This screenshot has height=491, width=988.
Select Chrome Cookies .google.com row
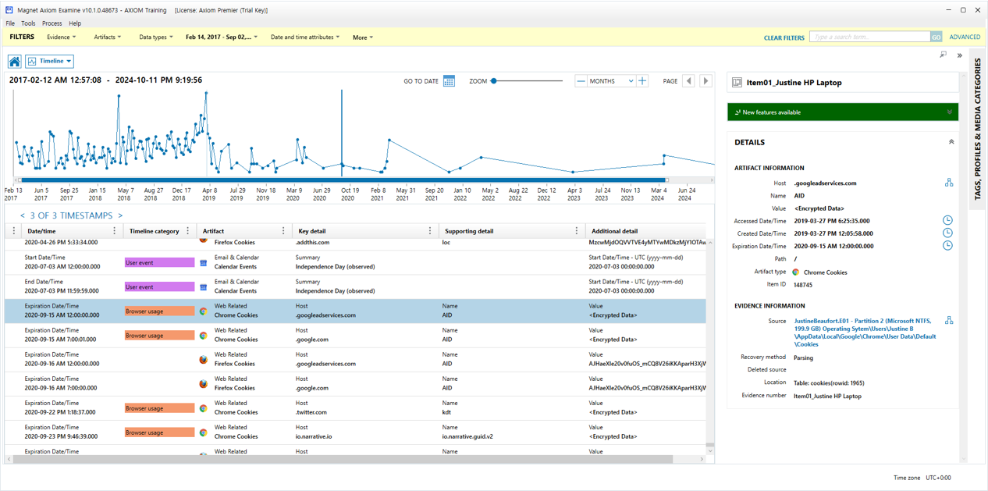point(355,335)
